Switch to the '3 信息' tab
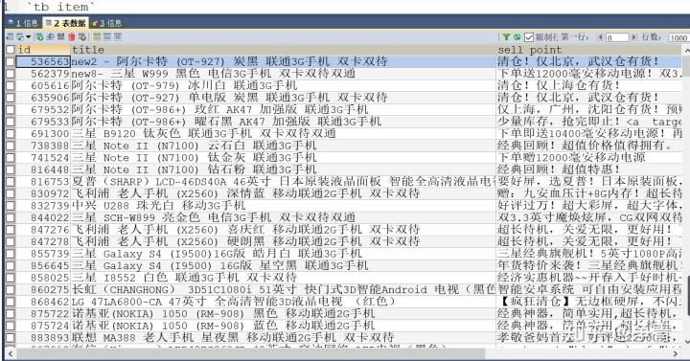The width and height of the screenshot is (690, 361). (x=107, y=23)
